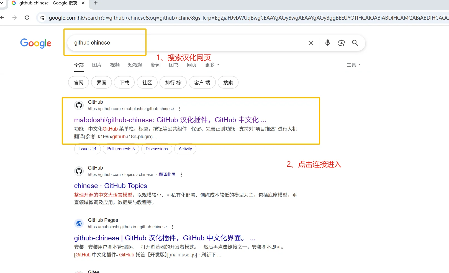Select the 下载 filter chip
449x273 pixels.
tap(124, 82)
